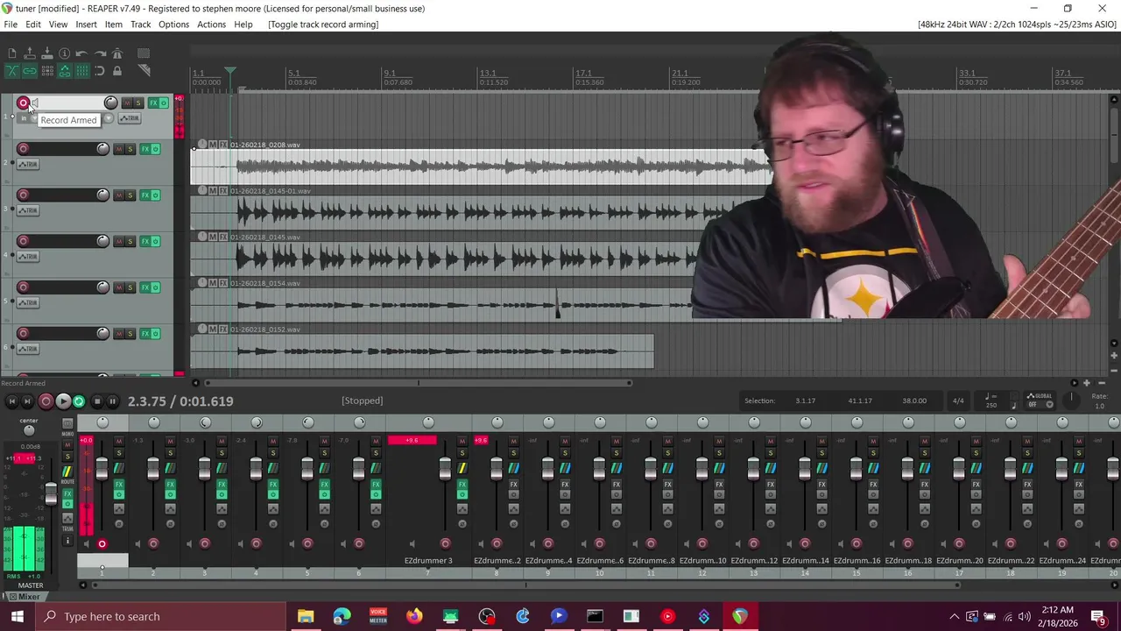Open the Actions menu
1121x631 pixels.
pyautogui.click(x=211, y=25)
